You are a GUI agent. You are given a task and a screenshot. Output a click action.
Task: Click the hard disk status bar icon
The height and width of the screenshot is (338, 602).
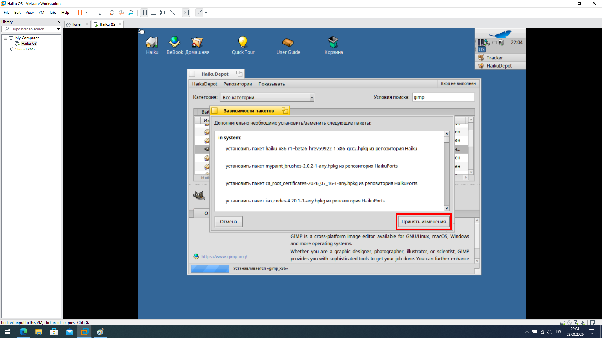click(562, 323)
